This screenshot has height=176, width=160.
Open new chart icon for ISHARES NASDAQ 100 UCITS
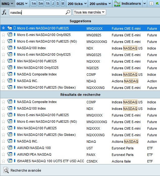click(x=10, y=161)
